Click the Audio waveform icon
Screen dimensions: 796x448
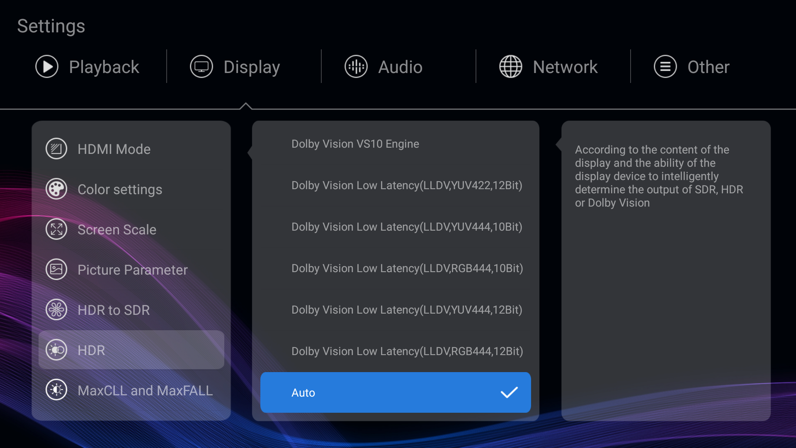tap(356, 67)
